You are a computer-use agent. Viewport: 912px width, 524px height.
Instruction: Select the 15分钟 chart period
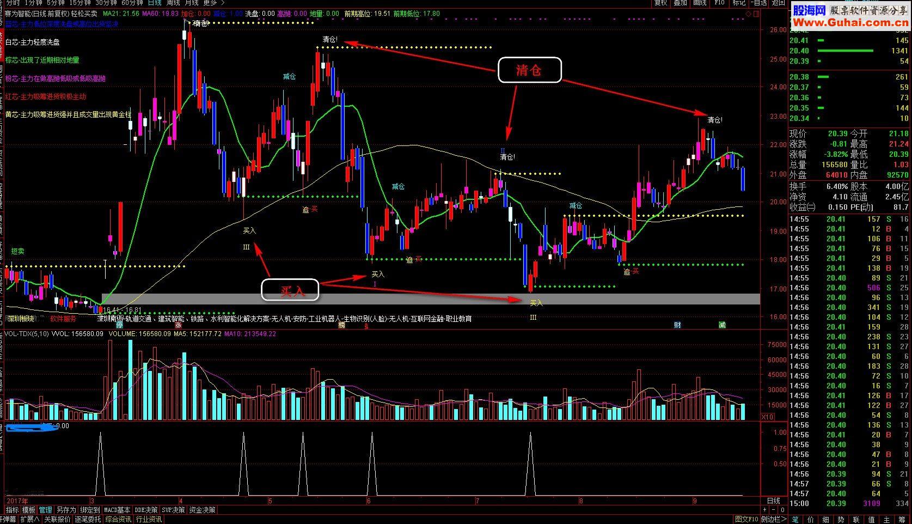[x=79, y=3]
